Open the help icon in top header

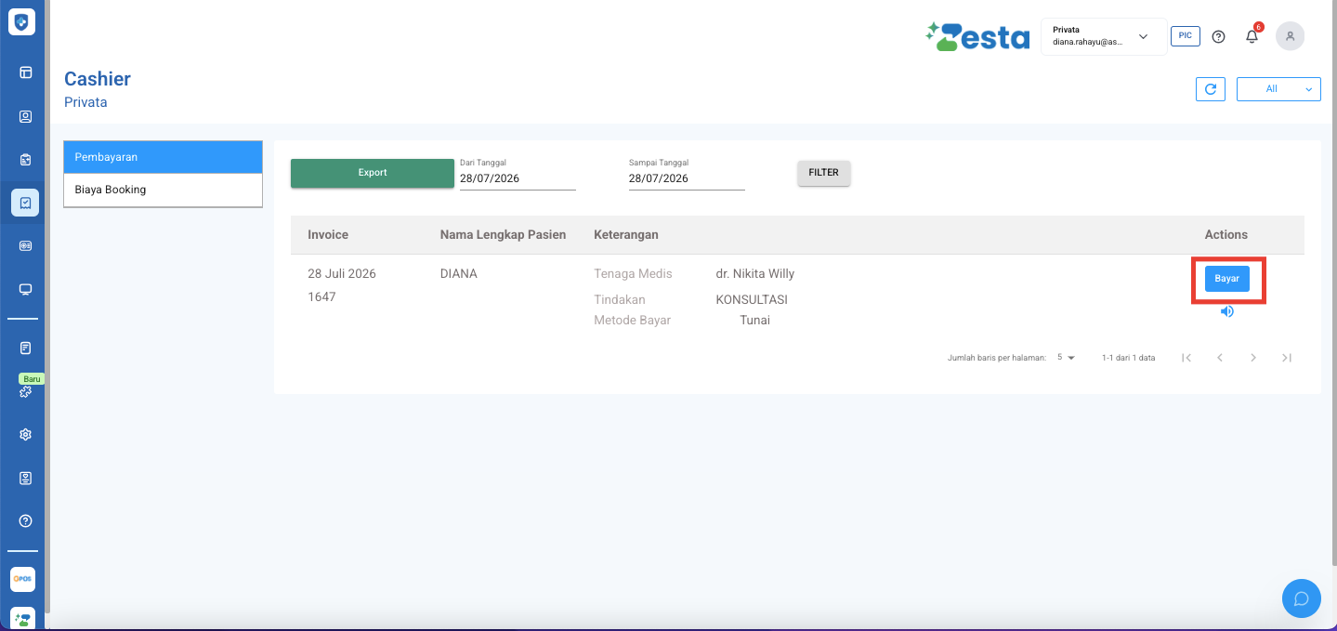(1219, 36)
